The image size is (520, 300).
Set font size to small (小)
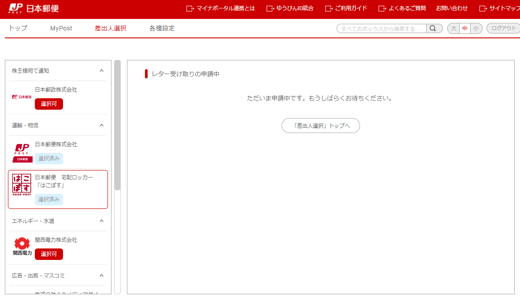tap(476, 29)
